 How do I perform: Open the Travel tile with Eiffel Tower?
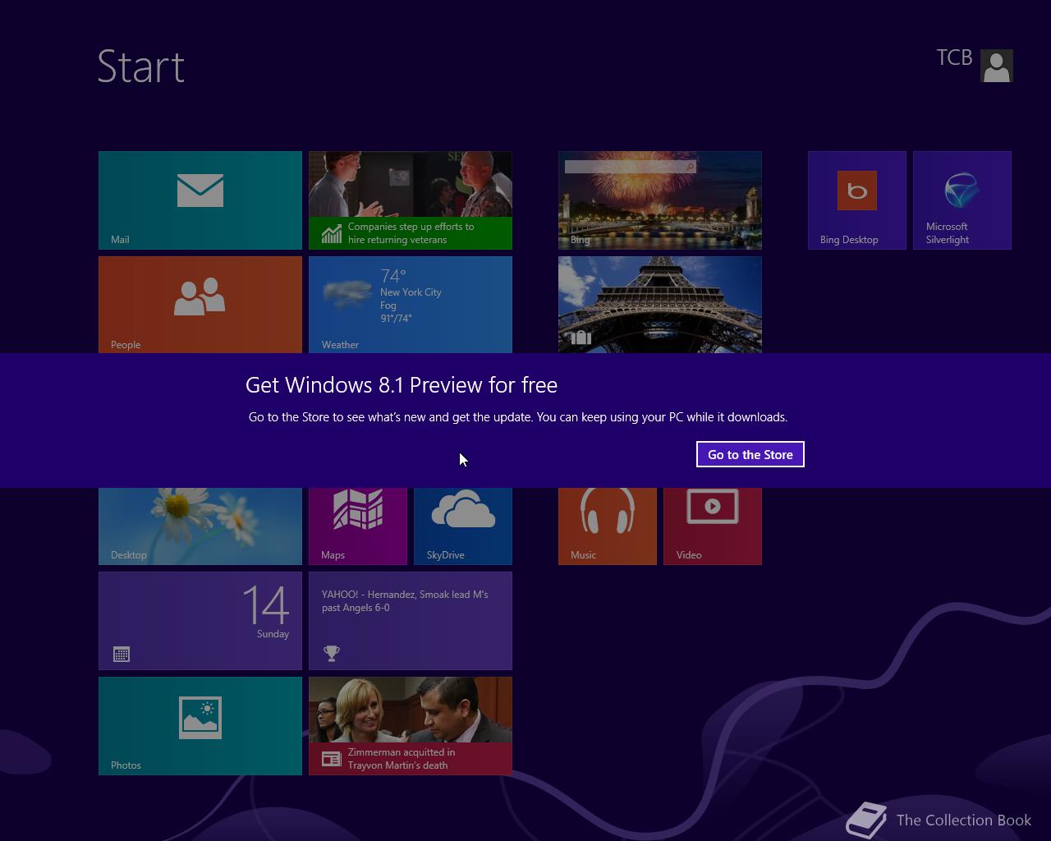coord(660,305)
